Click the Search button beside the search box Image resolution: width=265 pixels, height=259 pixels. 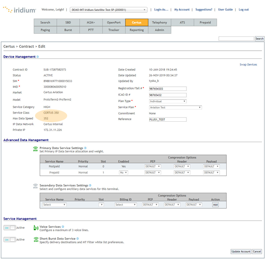[259, 38]
